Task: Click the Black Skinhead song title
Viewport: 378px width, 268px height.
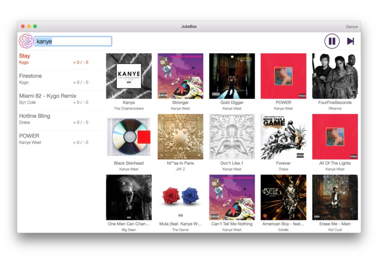Action: coord(129,163)
